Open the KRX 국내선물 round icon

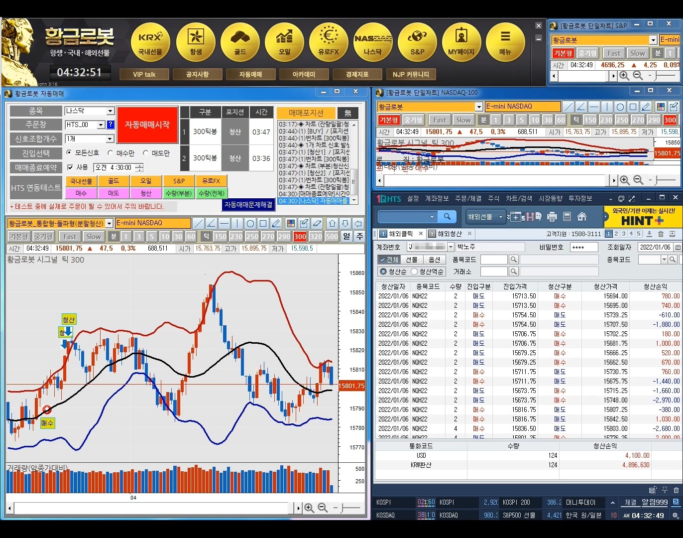point(150,42)
